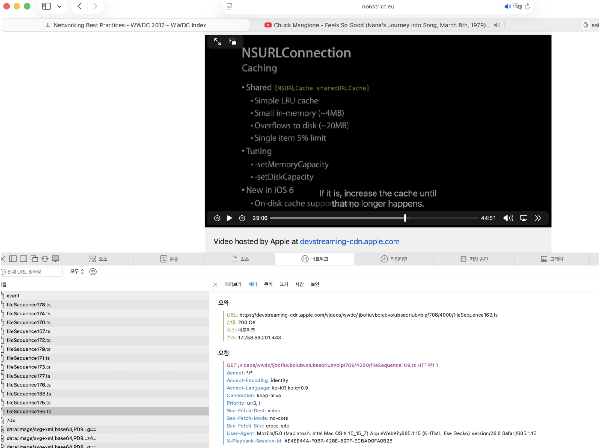Viewport: 601px width, 448px height.
Task: Activate the element selection crosshair icon
Action: [45, 259]
